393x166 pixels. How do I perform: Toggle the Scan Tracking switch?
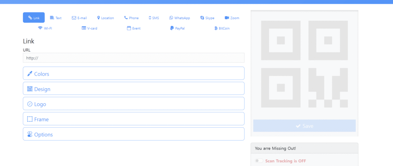click(259, 161)
